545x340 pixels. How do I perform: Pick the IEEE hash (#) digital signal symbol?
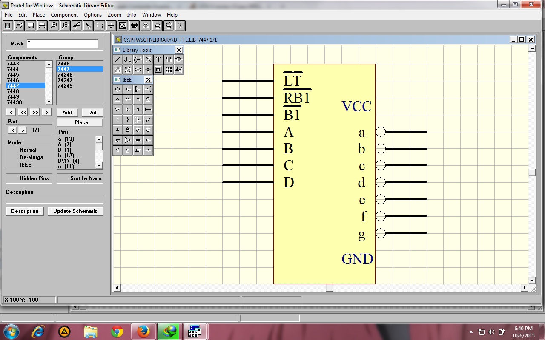[x=118, y=140]
